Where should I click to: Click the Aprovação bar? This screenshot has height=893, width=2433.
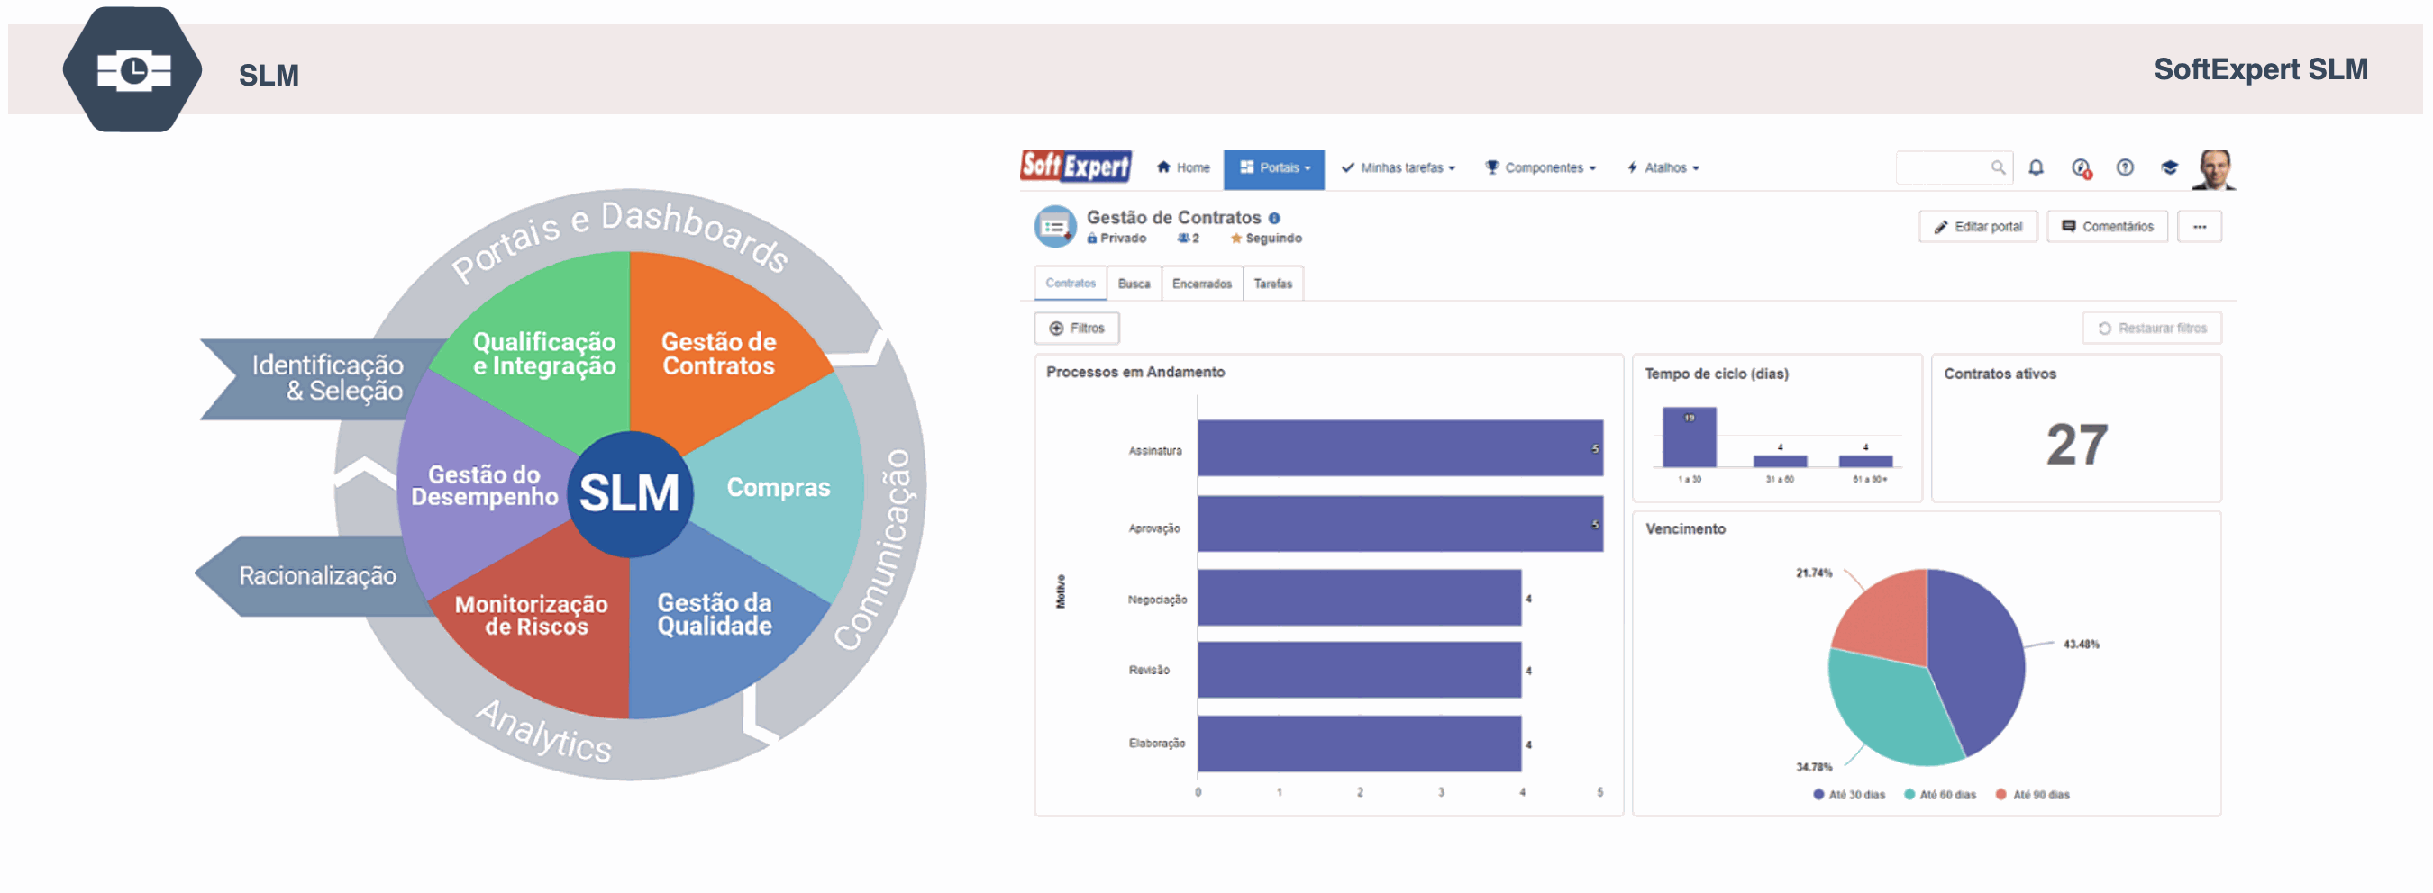pos(1399,524)
